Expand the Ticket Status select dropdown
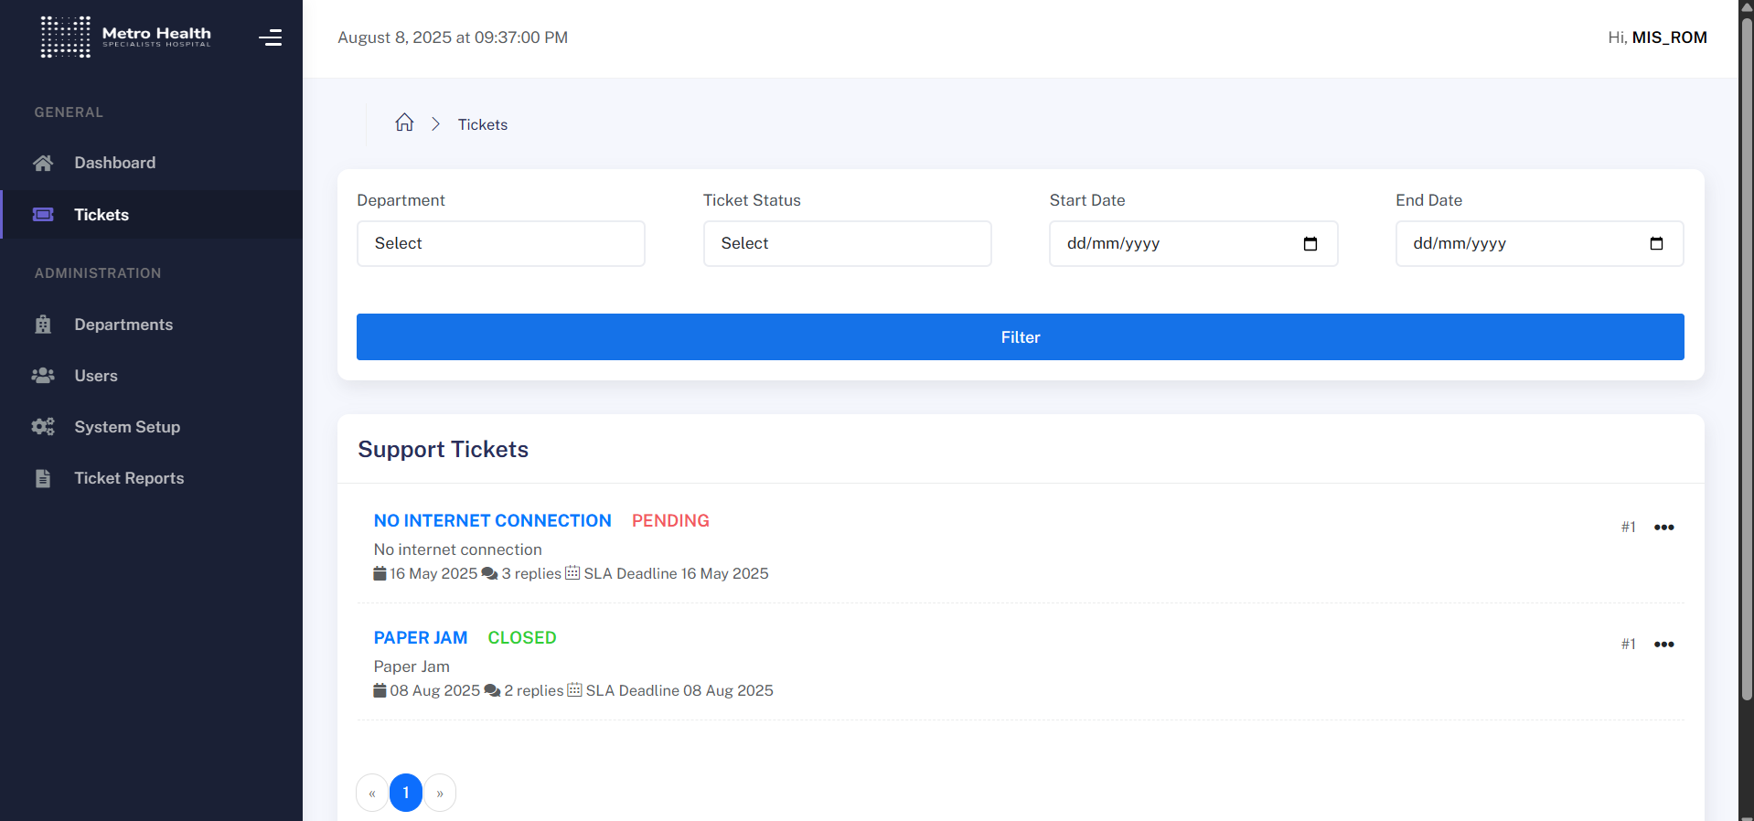This screenshot has width=1754, height=821. (847, 244)
